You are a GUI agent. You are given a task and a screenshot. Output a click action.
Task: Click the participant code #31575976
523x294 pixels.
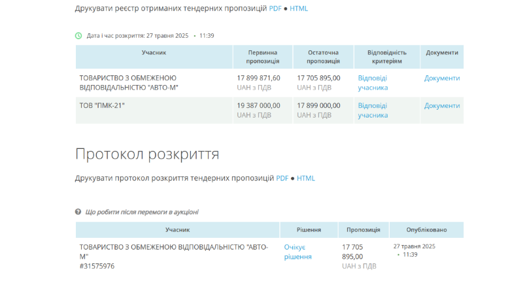pos(97,266)
